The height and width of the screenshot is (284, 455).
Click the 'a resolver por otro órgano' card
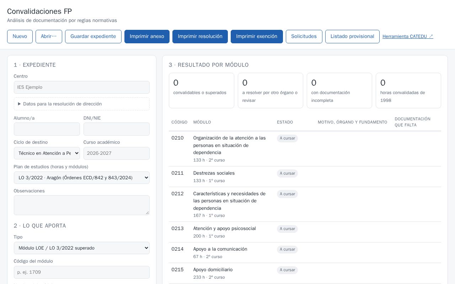[271, 91]
